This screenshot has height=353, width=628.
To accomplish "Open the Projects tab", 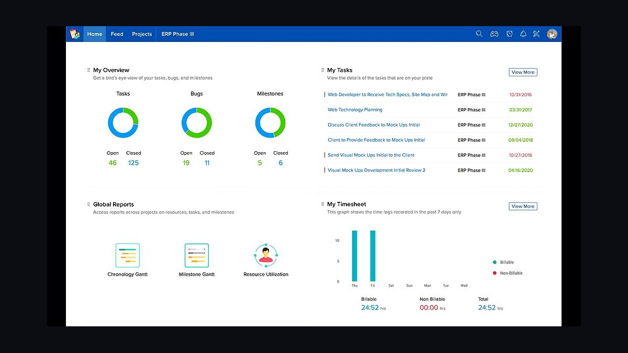I will pyautogui.click(x=142, y=34).
